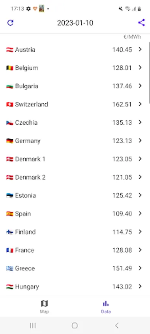Tap the Greece flag icon

[10, 268]
